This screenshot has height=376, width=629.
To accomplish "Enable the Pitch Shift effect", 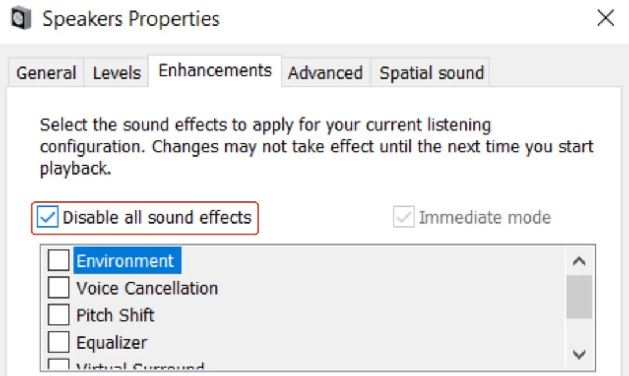I will [x=58, y=315].
